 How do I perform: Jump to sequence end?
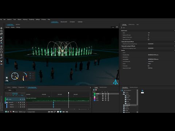(67, 112)
